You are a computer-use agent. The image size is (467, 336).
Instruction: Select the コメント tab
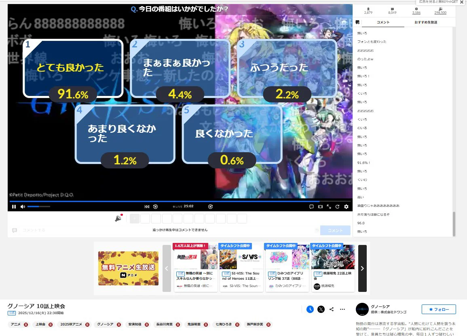(382, 22)
